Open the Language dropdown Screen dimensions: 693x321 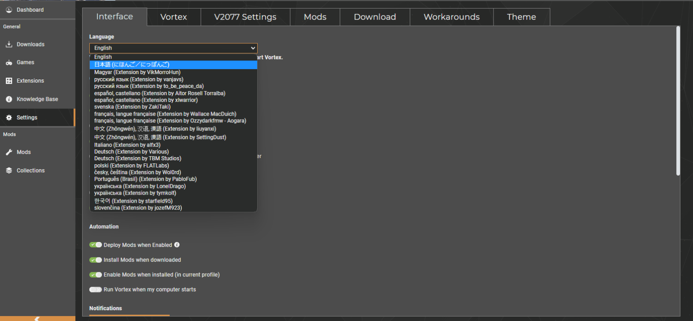tap(173, 48)
